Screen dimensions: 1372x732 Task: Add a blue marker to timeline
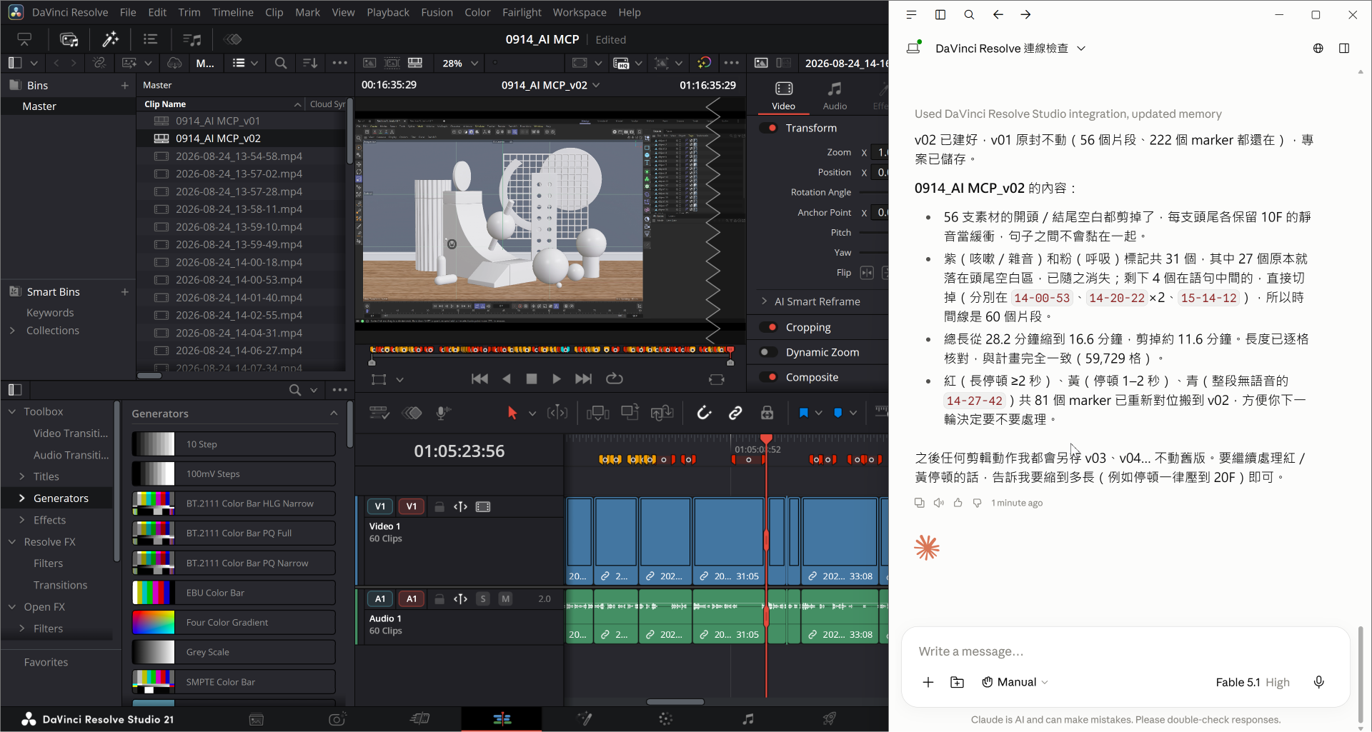pos(838,413)
